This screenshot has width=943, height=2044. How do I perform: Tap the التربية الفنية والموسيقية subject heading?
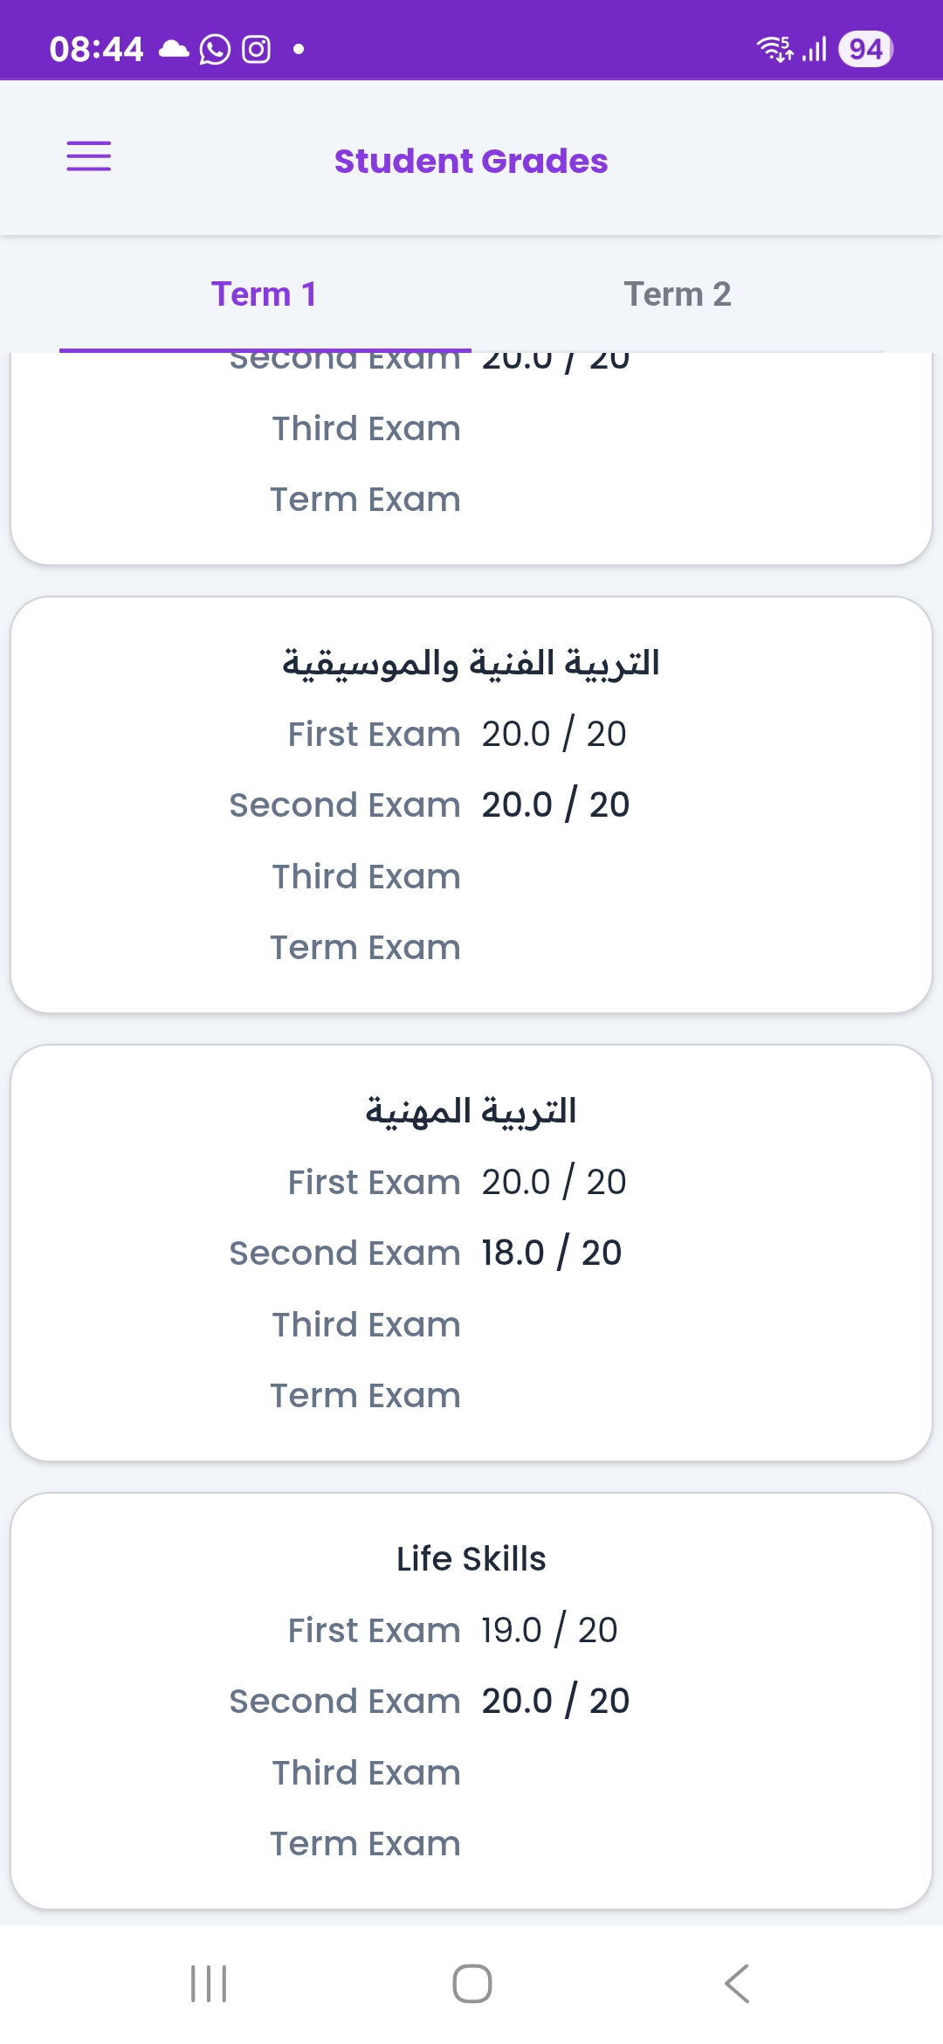tap(471, 663)
